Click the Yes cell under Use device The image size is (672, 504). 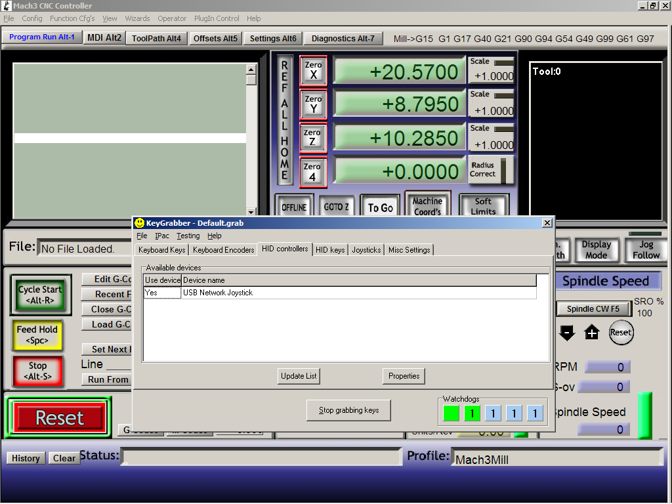162,293
